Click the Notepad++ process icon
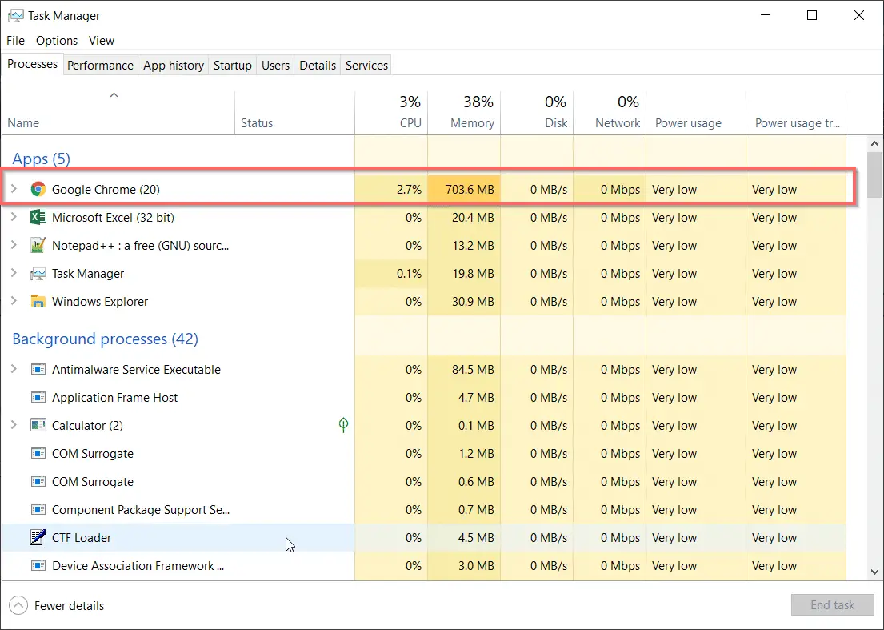Viewport: 884px width, 630px height. tap(38, 245)
